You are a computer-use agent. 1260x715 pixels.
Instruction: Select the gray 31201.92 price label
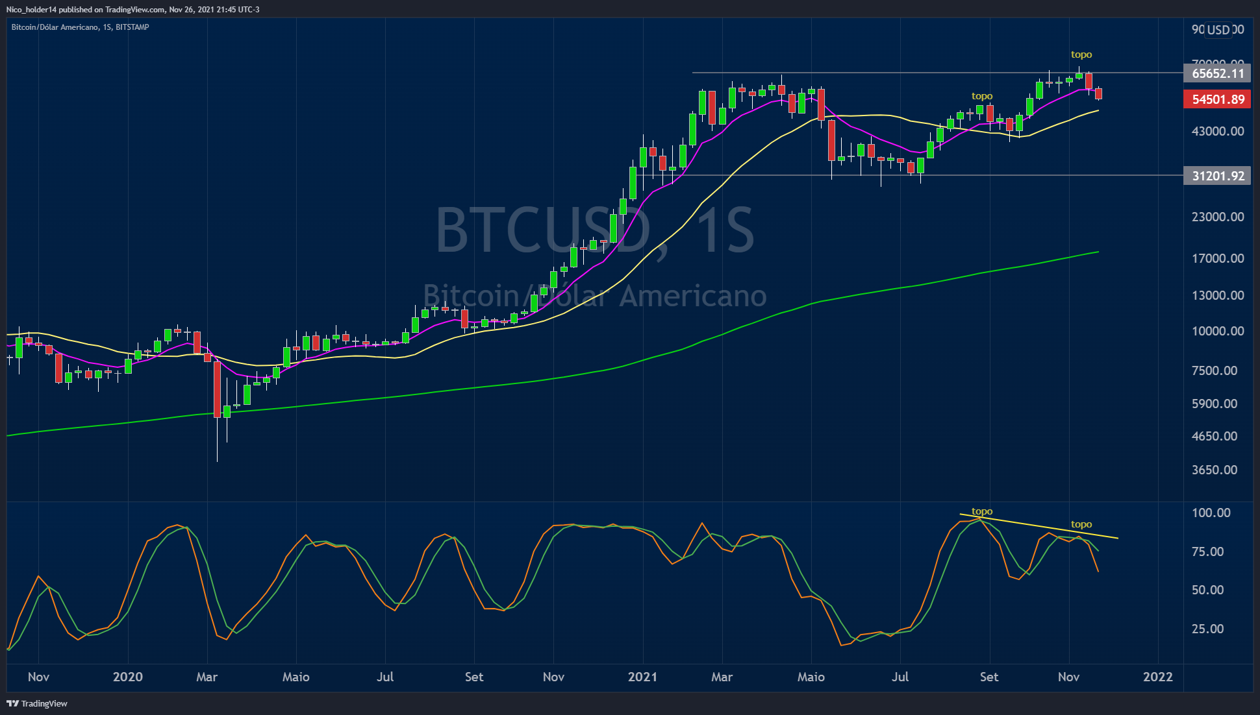pyautogui.click(x=1218, y=176)
